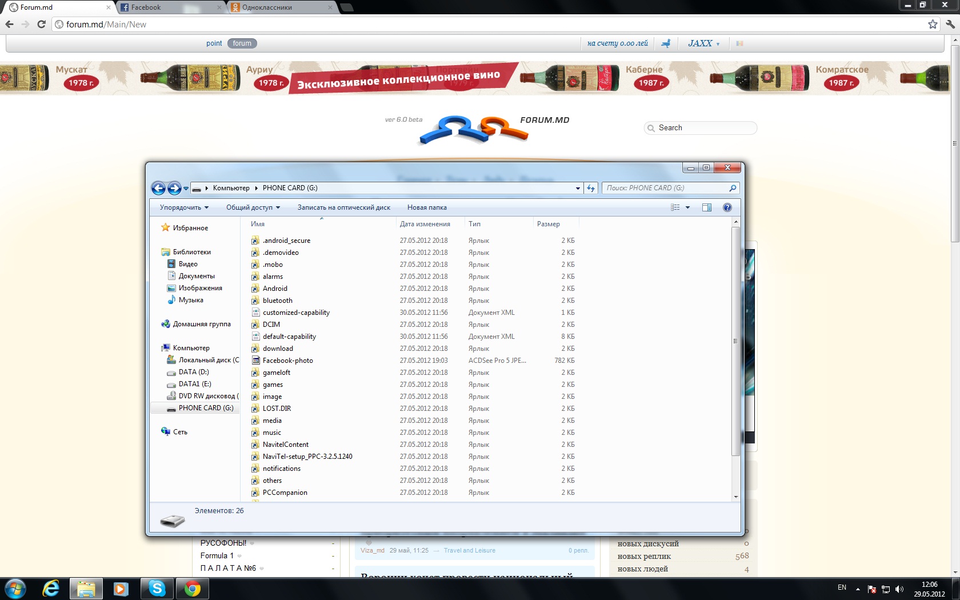The height and width of the screenshot is (600, 960).
Task: Toggle the preview pane button
Action: tap(707, 207)
